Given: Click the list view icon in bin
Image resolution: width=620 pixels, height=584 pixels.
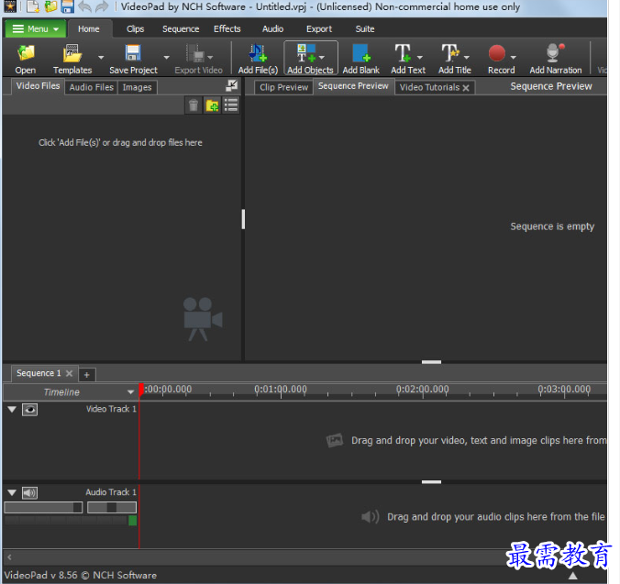Looking at the screenshot, I should (230, 105).
